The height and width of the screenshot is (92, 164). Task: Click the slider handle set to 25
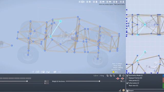(27, 81)
